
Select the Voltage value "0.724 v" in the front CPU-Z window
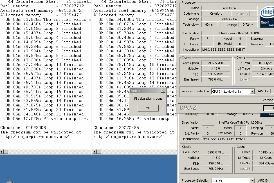248,25
